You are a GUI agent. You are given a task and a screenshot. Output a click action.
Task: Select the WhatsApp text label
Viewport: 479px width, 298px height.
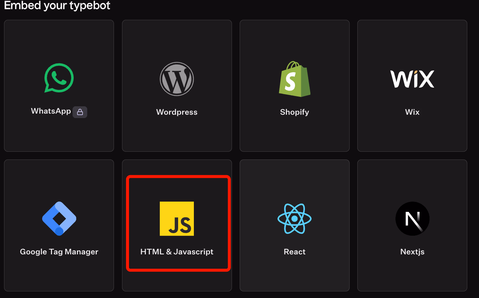coord(51,111)
